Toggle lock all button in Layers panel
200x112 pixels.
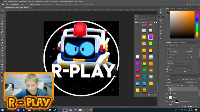click(x=182, y=85)
